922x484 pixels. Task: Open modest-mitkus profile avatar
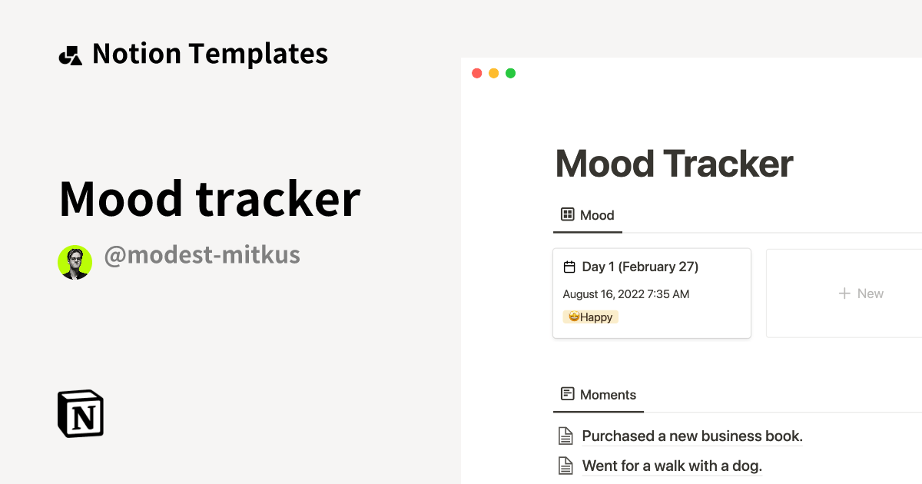75,262
